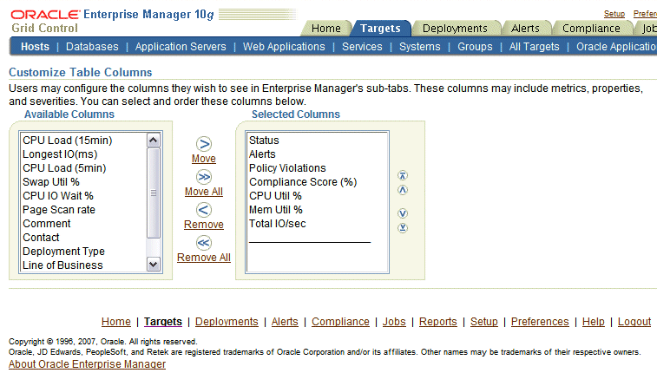Click the footer Deployments link
657x386 pixels.
pyautogui.click(x=227, y=322)
